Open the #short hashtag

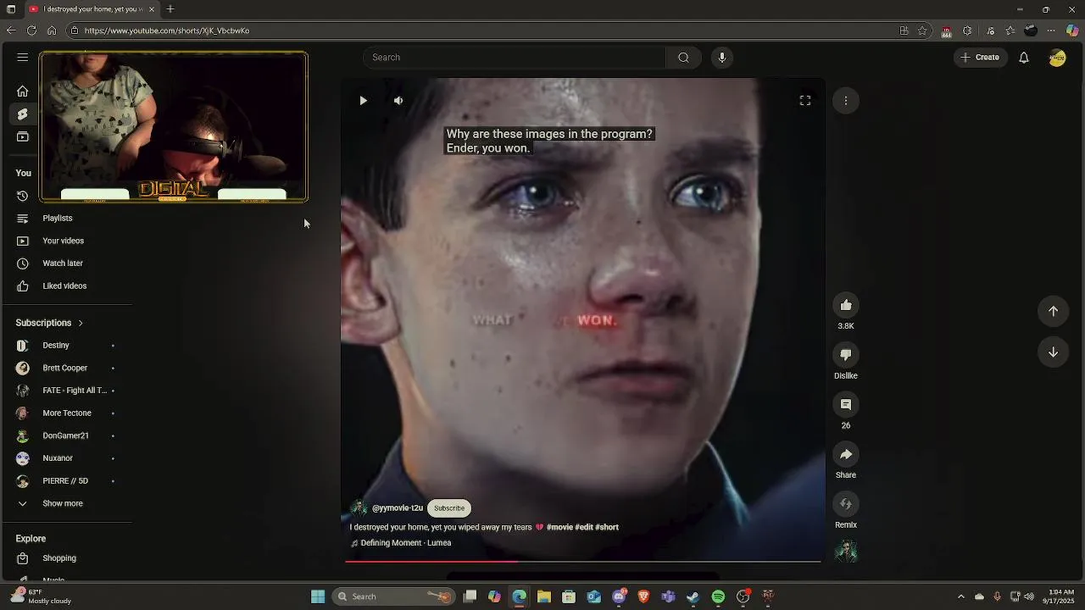(607, 527)
